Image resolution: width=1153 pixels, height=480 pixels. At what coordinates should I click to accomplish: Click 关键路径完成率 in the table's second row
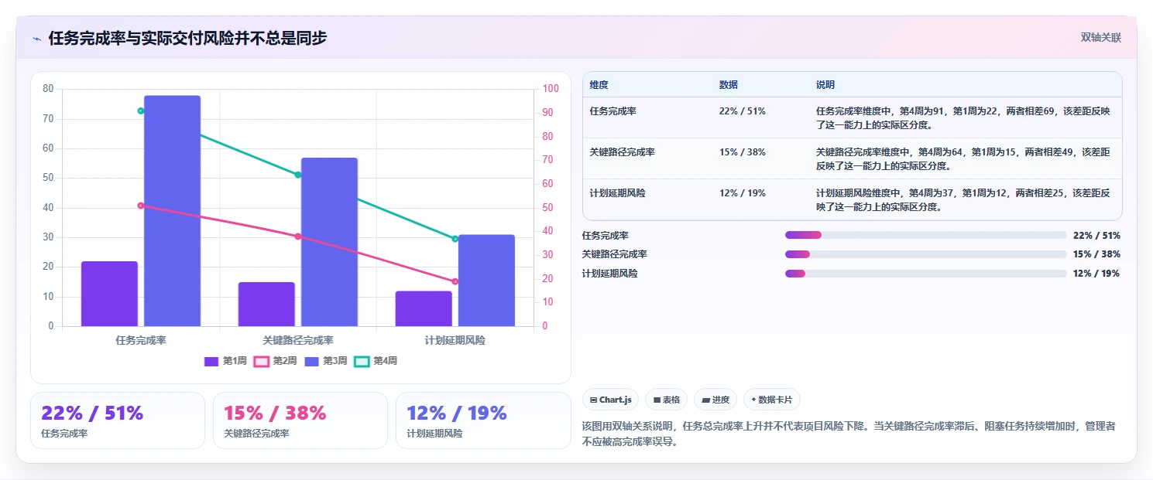pos(622,152)
